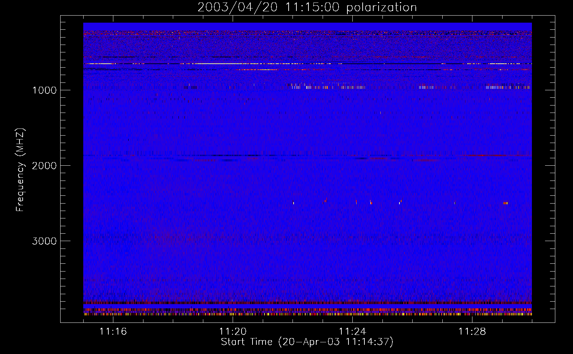Click the "Start Time (20-Apr-03 11:14:37)" label

(307, 342)
